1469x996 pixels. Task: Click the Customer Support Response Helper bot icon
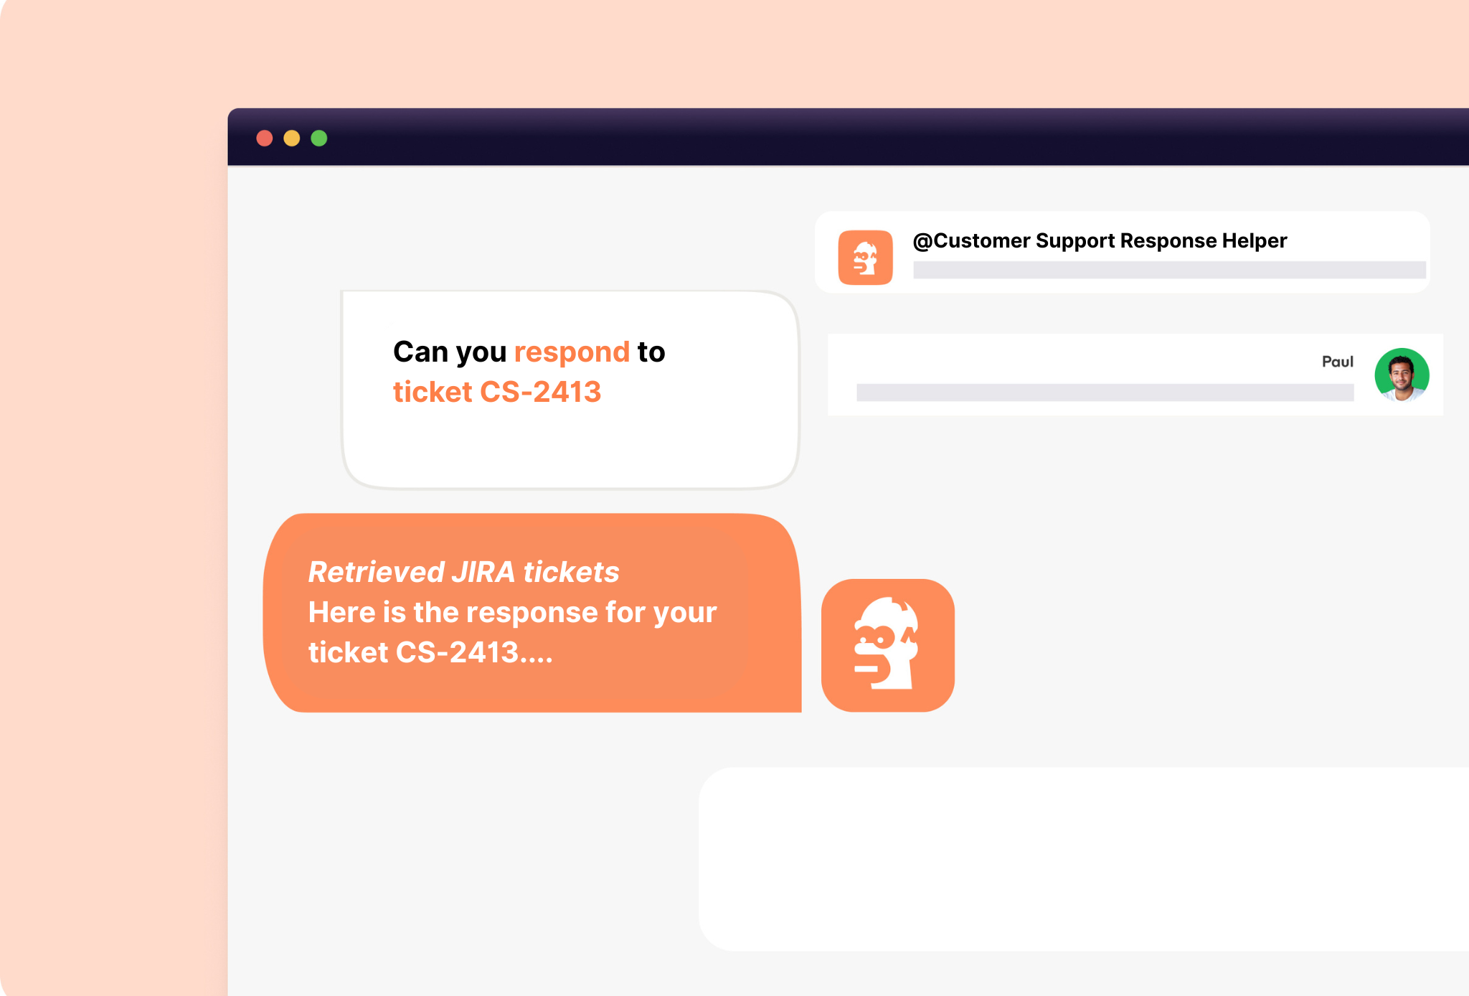click(865, 259)
